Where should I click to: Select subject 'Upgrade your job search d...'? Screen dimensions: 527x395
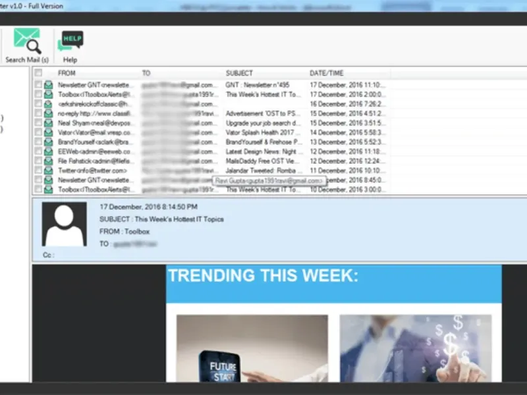point(263,123)
